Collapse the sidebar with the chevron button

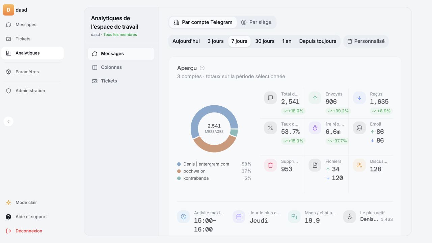tap(8, 122)
